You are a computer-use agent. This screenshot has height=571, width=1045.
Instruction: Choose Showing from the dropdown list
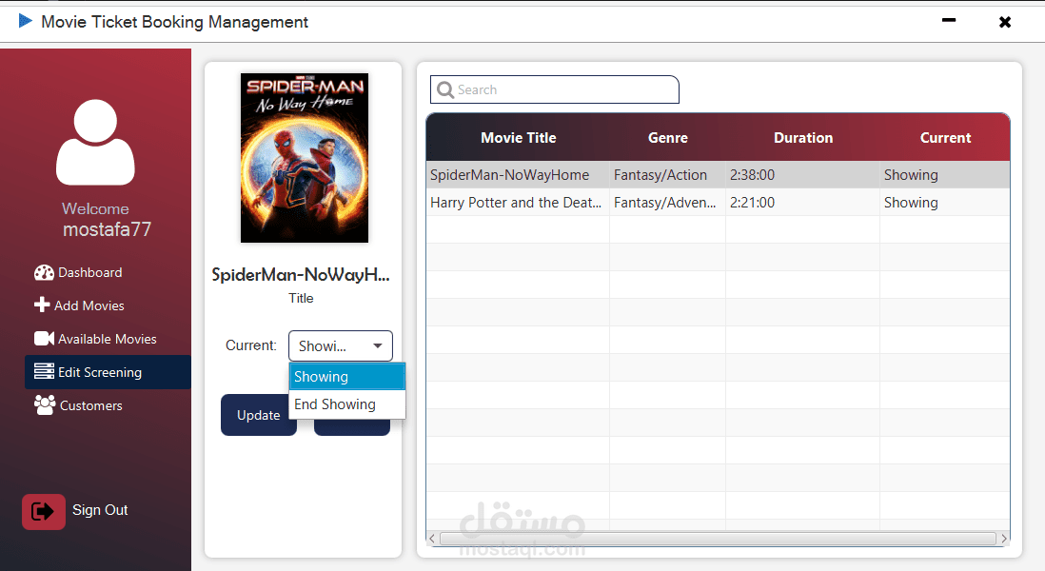coord(347,377)
